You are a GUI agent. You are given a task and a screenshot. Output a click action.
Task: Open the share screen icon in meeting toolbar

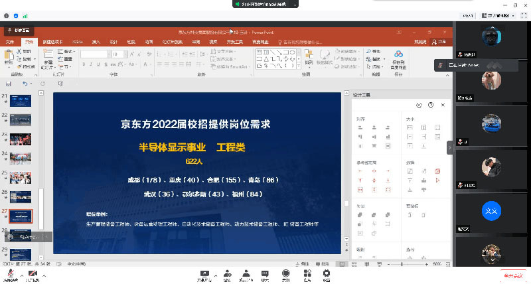pyautogui.click(x=204, y=273)
